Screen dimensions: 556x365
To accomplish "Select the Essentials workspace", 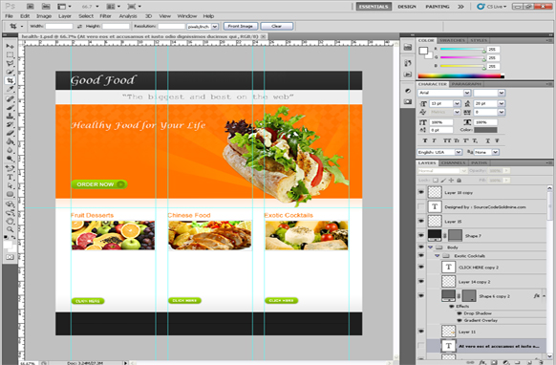I will [374, 7].
